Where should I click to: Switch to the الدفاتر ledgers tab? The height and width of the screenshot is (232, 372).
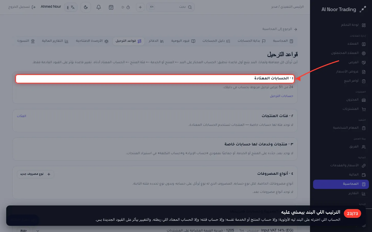(156, 41)
